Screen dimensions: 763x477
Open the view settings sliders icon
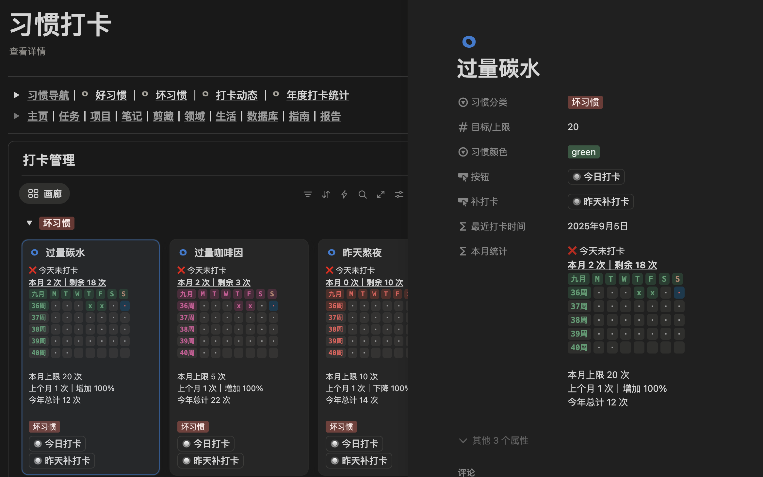(x=399, y=194)
